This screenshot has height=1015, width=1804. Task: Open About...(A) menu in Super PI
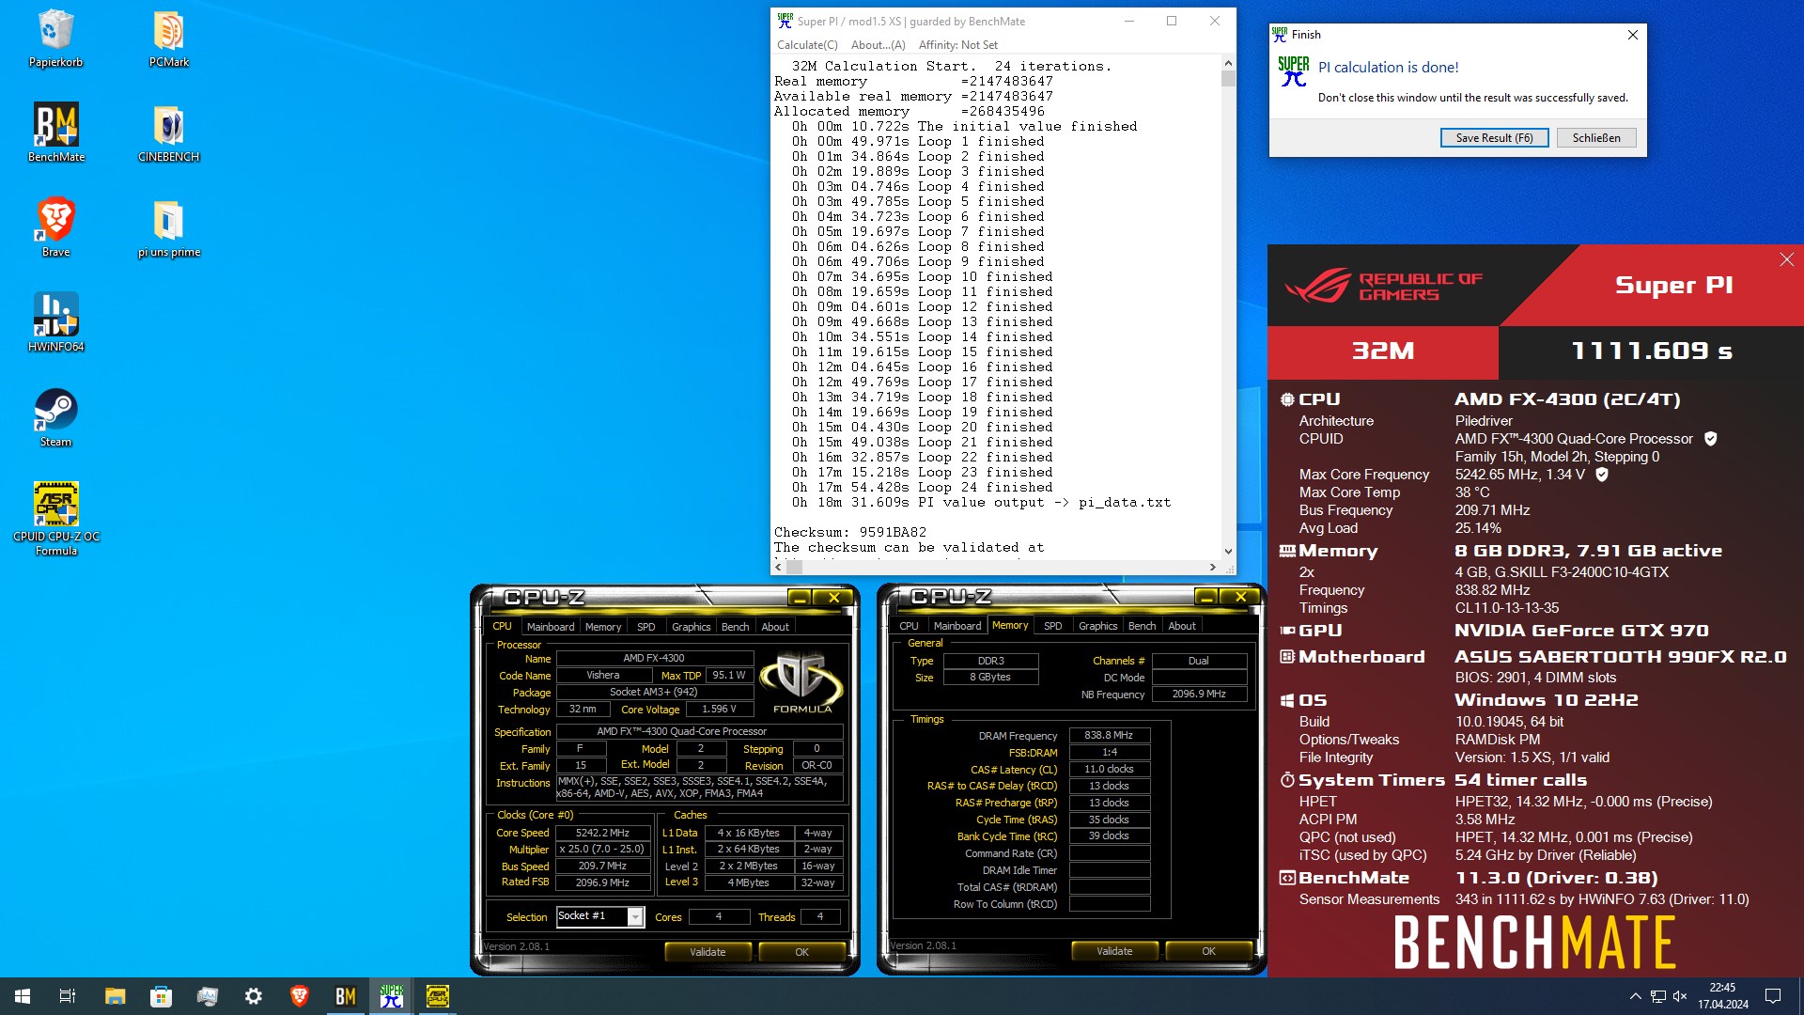[878, 45]
